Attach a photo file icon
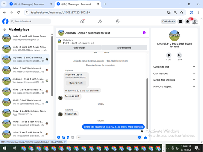 click(x=63, y=137)
